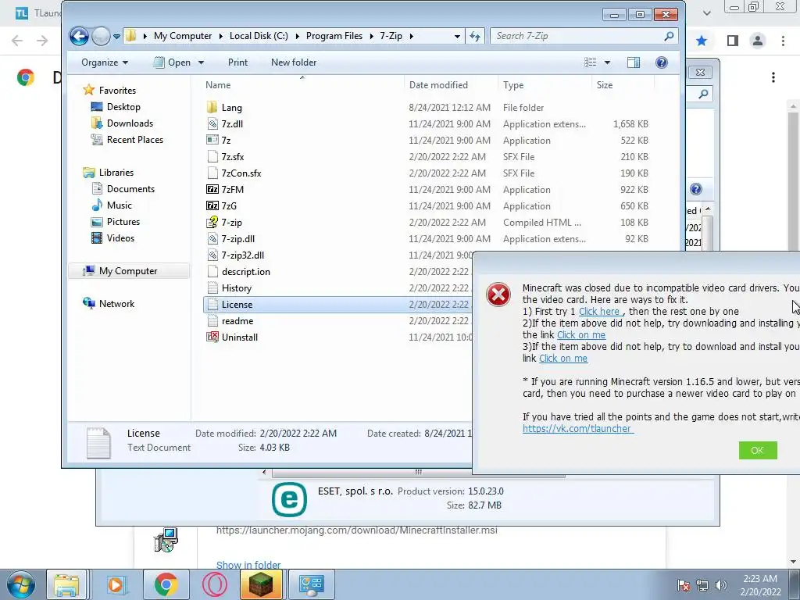
Task: Open the Organize menu
Action: tap(105, 62)
